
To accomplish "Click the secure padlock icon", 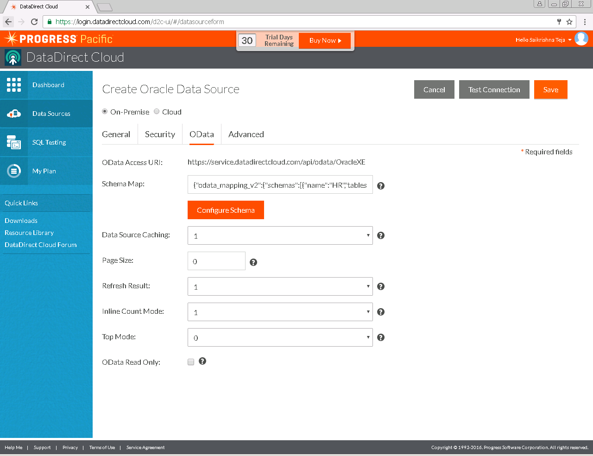I will click(50, 22).
